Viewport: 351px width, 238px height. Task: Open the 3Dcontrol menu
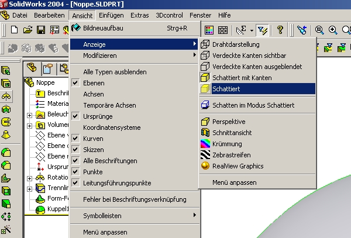[x=169, y=15]
